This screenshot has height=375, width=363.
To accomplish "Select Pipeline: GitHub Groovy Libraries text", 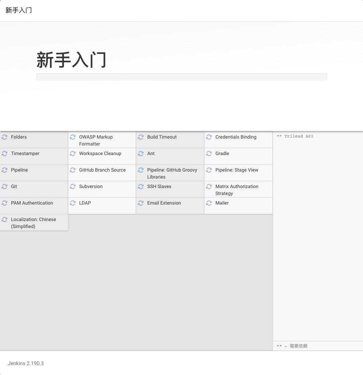I will (x=172, y=173).
